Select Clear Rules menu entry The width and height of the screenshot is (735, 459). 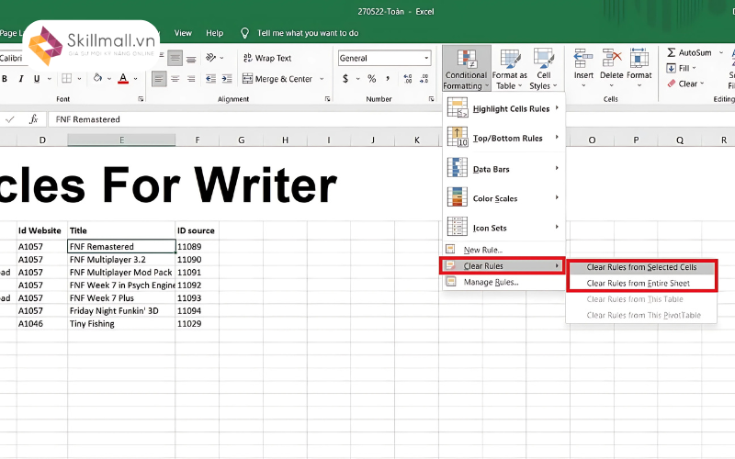503,265
